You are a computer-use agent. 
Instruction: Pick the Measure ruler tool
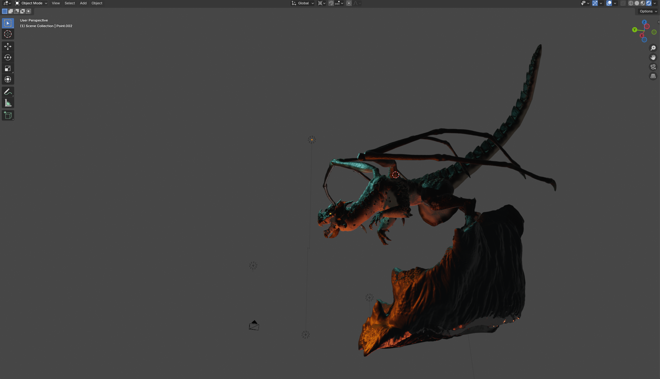coord(8,103)
